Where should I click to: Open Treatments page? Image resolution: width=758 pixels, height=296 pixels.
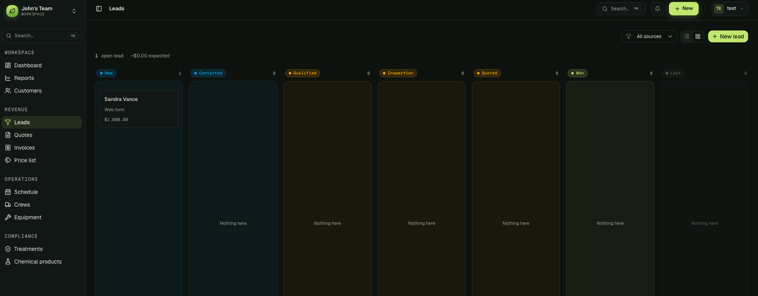click(42, 249)
